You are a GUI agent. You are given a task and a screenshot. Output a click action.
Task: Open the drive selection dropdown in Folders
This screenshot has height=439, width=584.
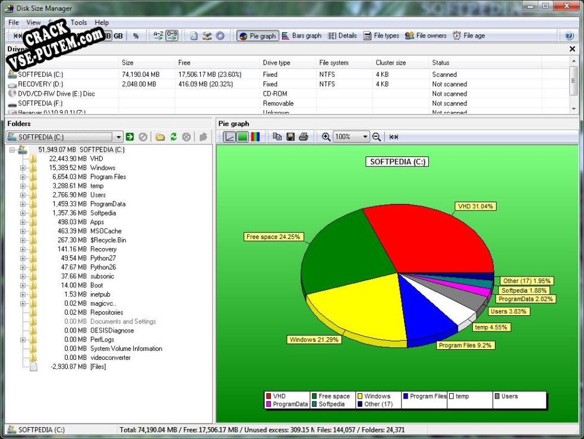coord(118,137)
